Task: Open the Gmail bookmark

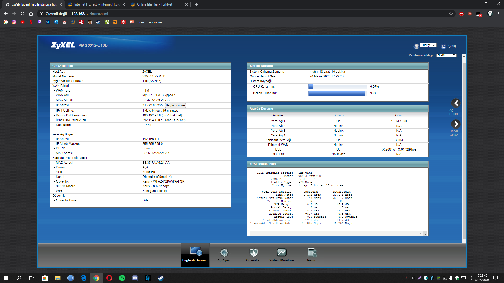Action: [65, 22]
